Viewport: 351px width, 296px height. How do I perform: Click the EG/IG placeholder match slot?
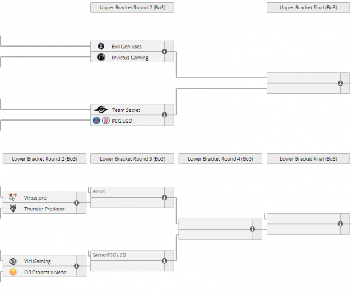pyautogui.click(x=126, y=192)
